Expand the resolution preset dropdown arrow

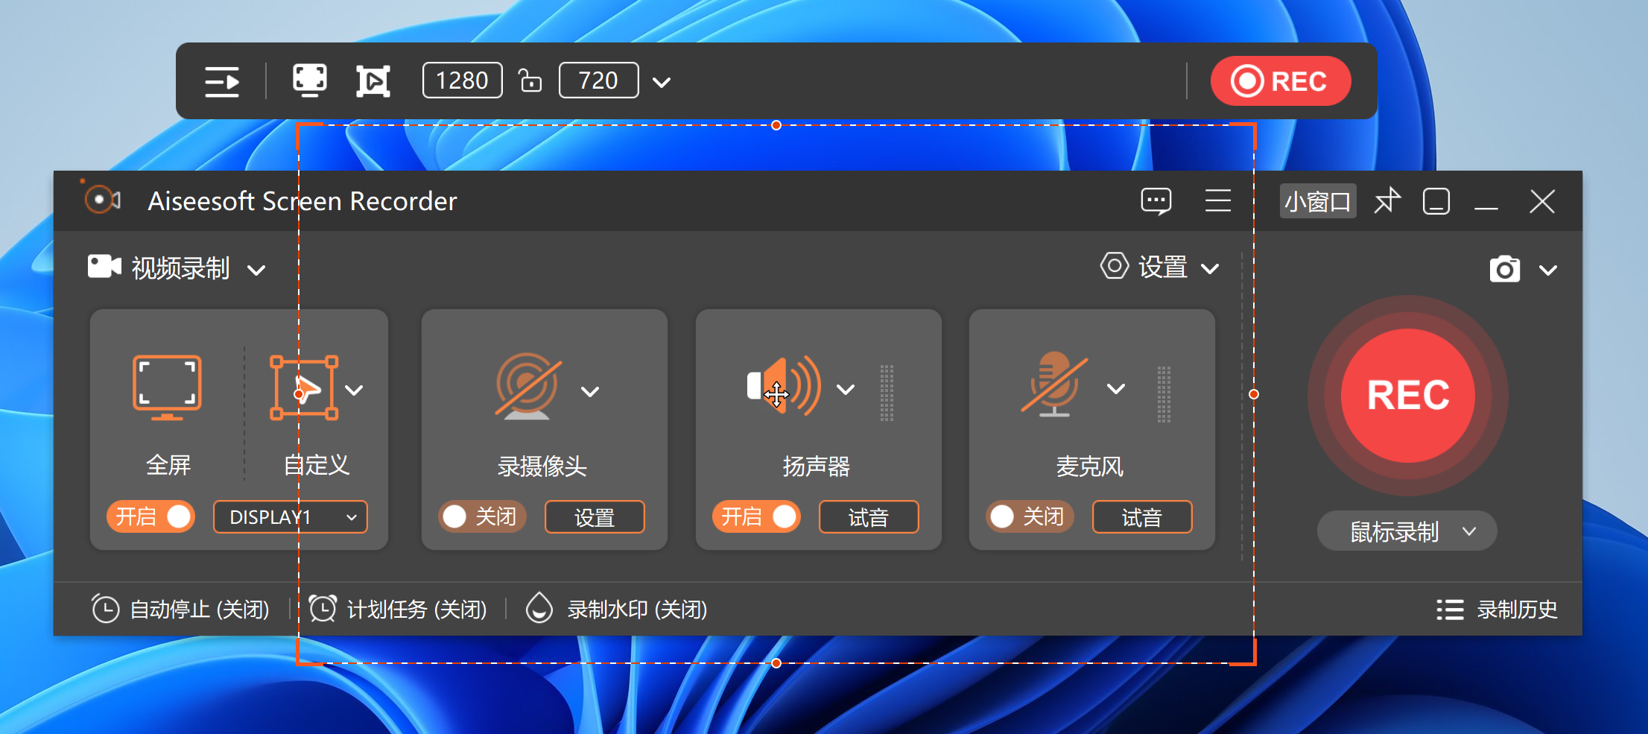(662, 82)
